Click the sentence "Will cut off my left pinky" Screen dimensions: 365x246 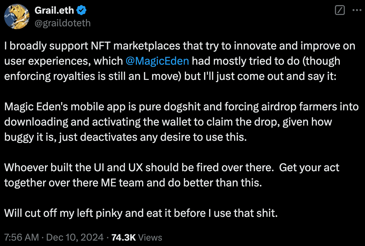pos(141,213)
